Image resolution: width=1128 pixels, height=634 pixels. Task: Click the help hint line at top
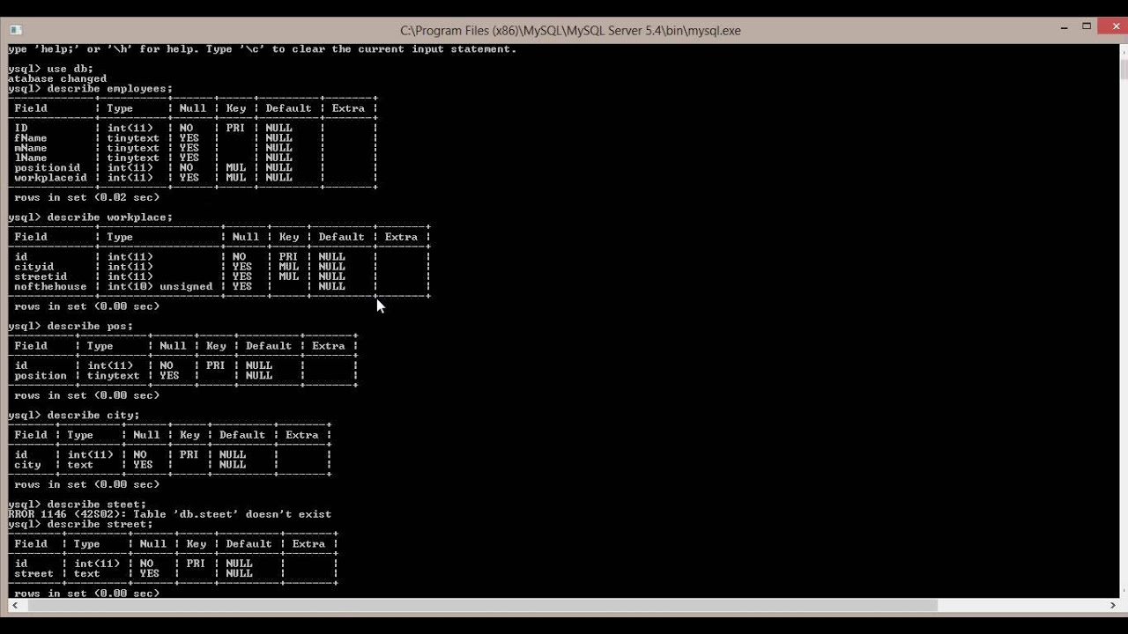pos(262,49)
